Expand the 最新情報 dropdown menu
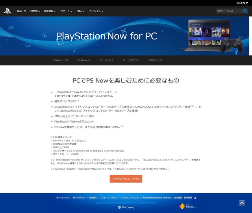Image resolution: width=252 pixels, height=213 pixels. pos(50,11)
